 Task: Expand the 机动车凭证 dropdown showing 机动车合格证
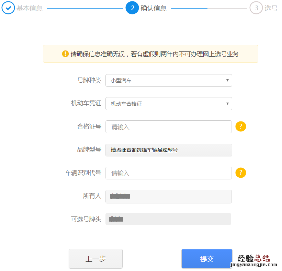169,104
